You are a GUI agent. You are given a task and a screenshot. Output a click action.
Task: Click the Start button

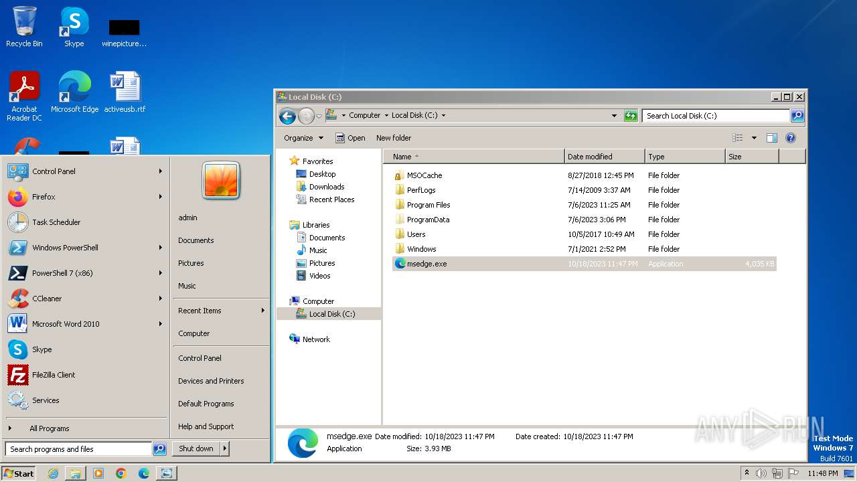click(x=19, y=473)
